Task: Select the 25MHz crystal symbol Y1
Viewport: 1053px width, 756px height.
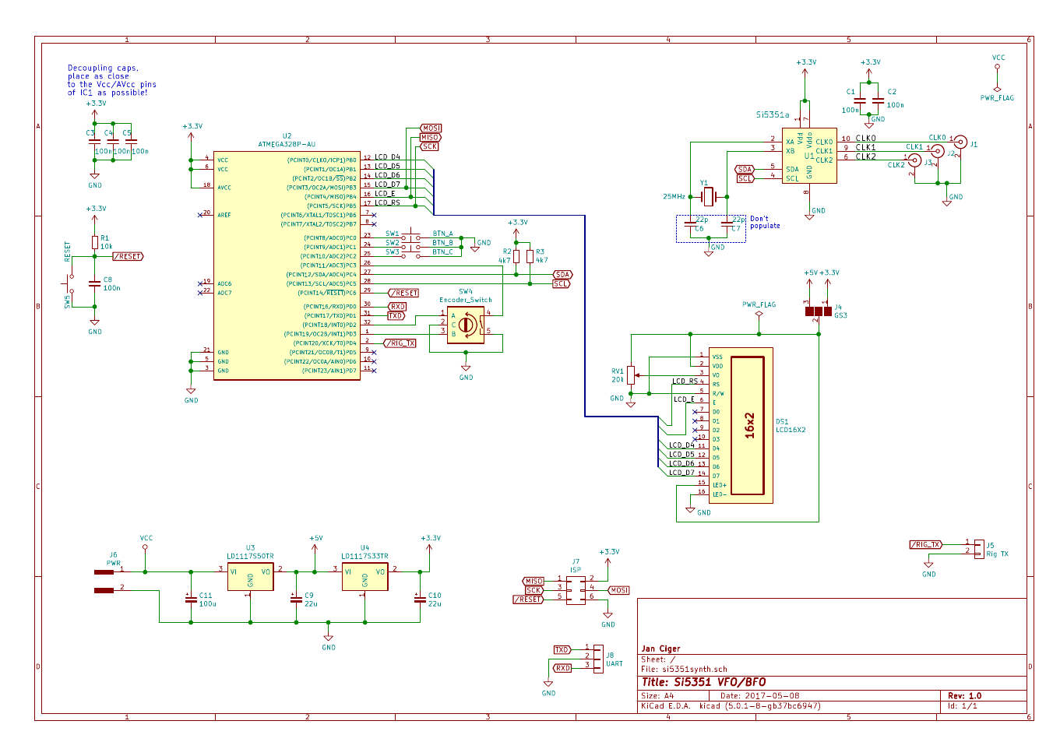Action: pos(708,197)
